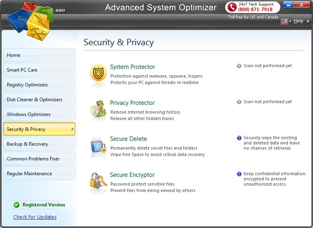Click 'Password protect sensitive files' text
The image size is (313, 228).
click(142, 184)
